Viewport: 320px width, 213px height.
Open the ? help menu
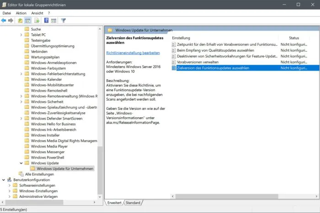[x=49, y=13]
